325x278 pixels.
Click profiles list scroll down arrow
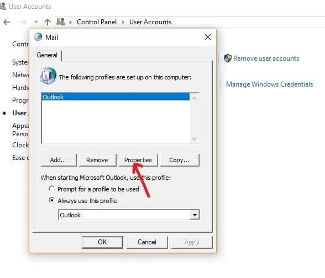pyautogui.click(x=194, y=138)
